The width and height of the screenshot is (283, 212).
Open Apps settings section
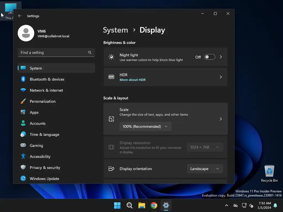pos(56,112)
